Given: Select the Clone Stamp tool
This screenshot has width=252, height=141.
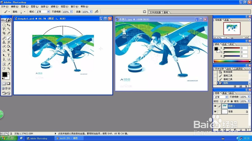Looking at the screenshot, I should (x=4, y=42).
